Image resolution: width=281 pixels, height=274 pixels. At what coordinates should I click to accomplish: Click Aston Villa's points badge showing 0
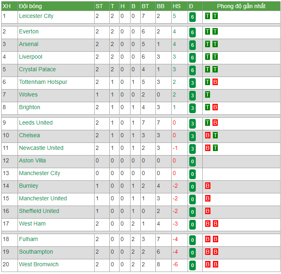(192, 162)
